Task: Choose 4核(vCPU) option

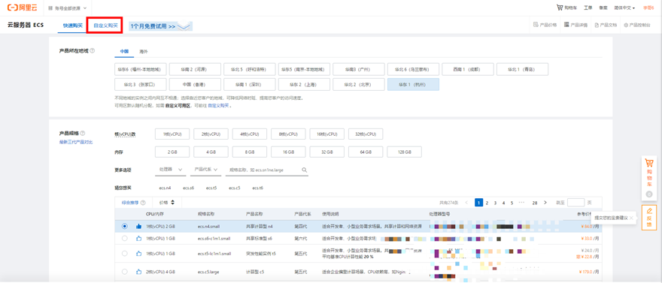Action: click(x=250, y=134)
